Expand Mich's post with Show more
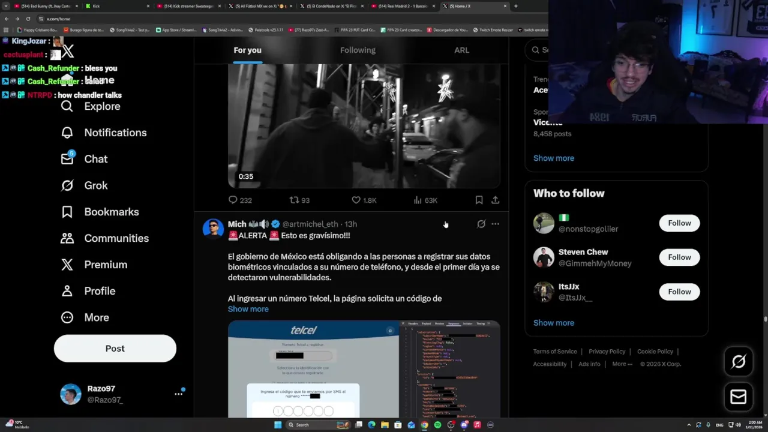 pos(248,309)
